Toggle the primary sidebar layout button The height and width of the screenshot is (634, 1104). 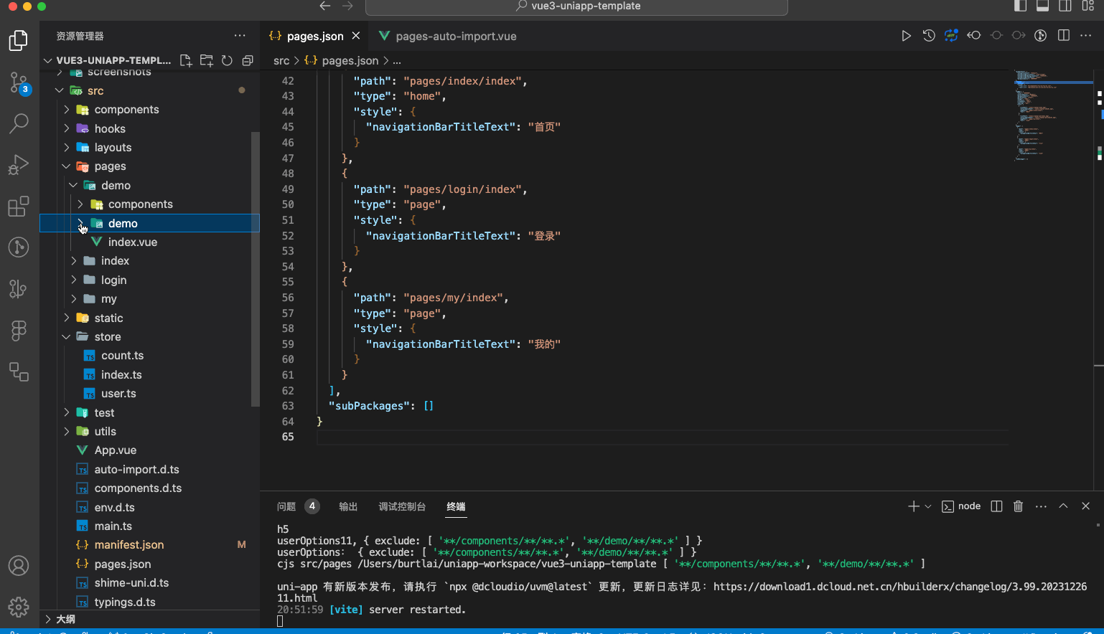[x=1020, y=6]
